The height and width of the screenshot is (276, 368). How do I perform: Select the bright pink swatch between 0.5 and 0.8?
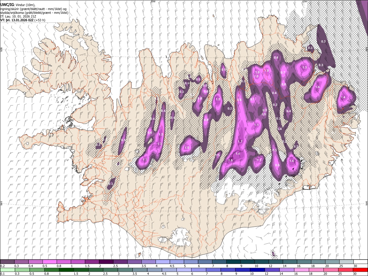pos(50,262)
